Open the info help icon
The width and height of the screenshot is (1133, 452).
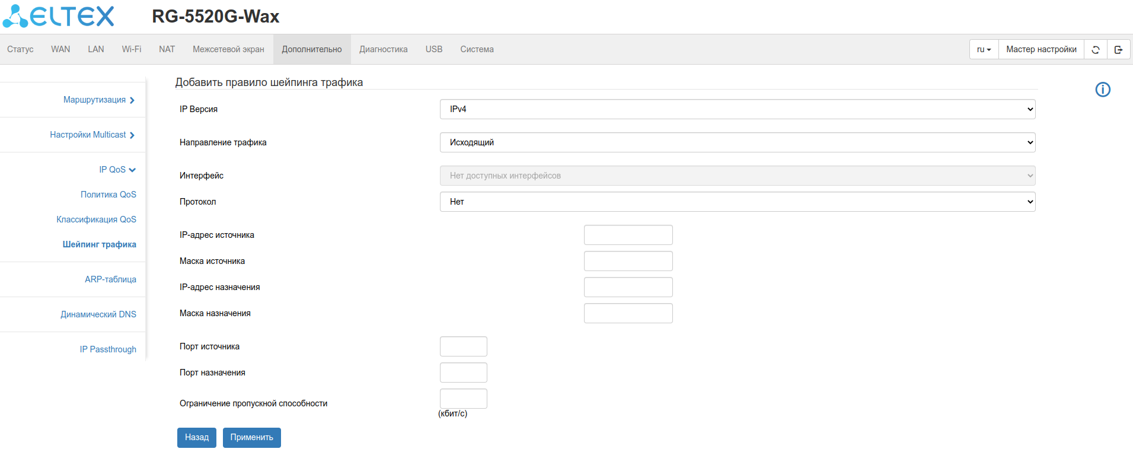(x=1102, y=90)
